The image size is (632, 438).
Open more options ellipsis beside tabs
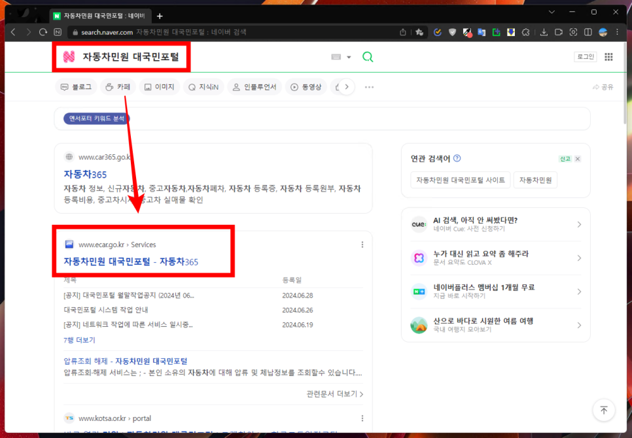[x=369, y=87]
